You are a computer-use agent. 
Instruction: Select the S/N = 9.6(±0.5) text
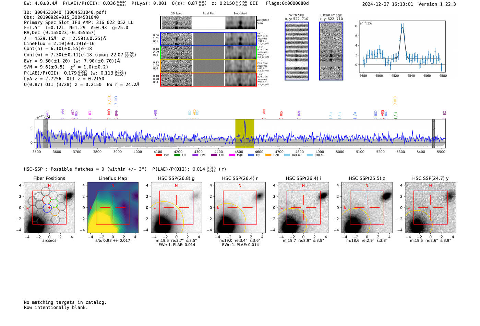pyautogui.click(x=44, y=67)
